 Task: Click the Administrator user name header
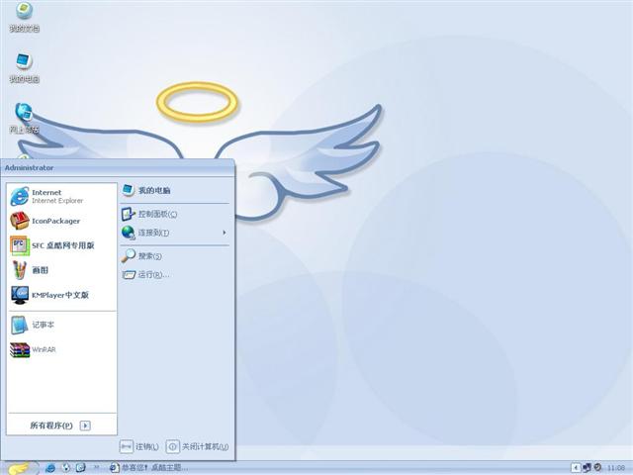coord(29,167)
